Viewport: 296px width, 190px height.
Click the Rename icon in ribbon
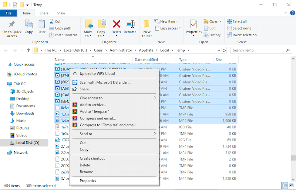pos(130,24)
